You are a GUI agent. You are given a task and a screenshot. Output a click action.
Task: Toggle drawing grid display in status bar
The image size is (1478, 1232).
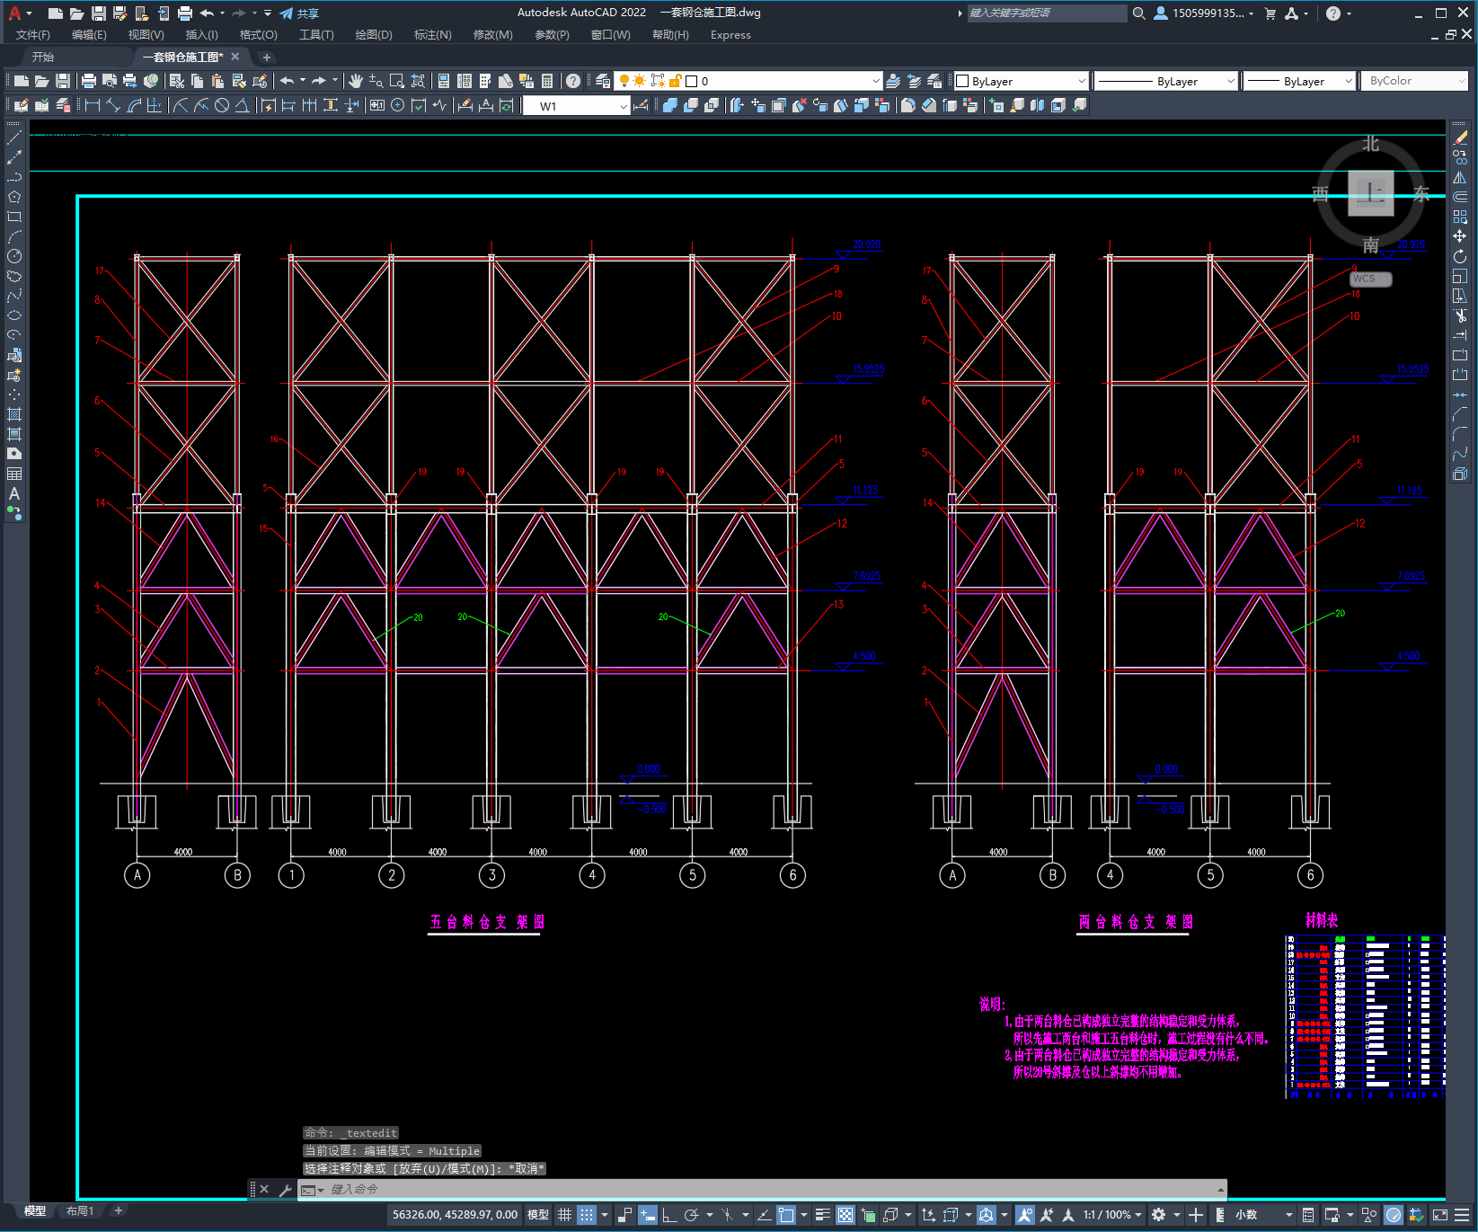coord(564,1215)
